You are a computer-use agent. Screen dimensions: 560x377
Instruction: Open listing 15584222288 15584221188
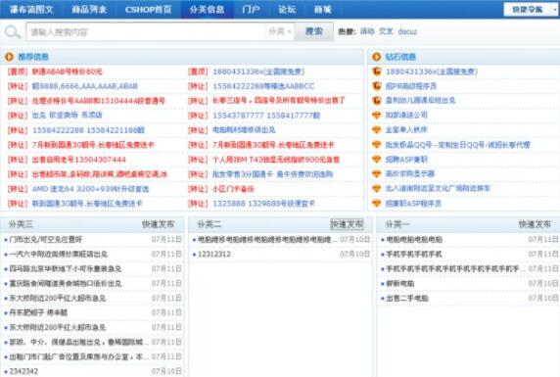(88, 130)
